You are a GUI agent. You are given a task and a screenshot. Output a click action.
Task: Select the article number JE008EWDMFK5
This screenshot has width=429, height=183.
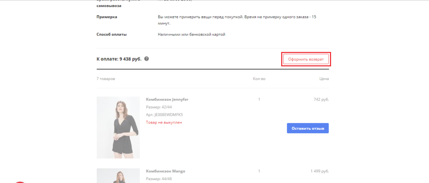click(x=164, y=115)
